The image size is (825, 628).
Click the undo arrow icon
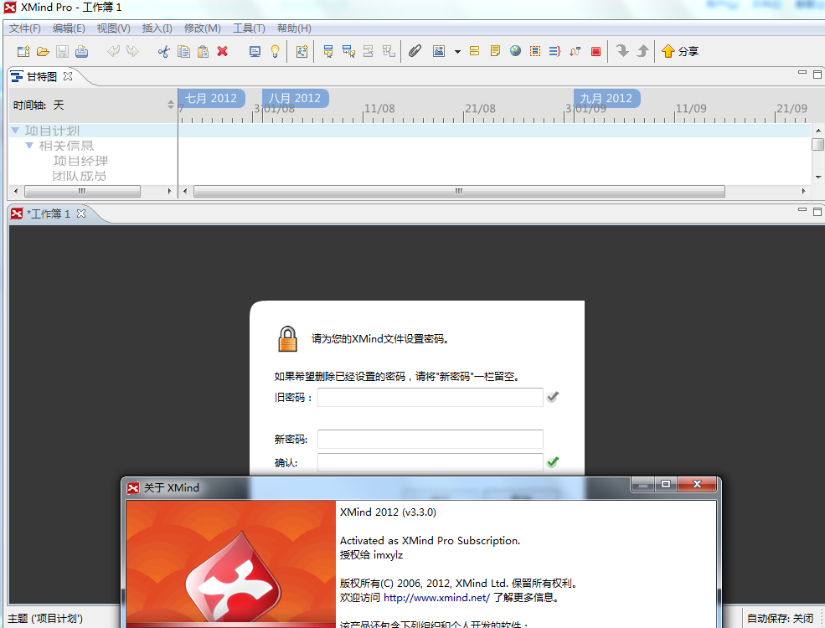tap(113, 51)
